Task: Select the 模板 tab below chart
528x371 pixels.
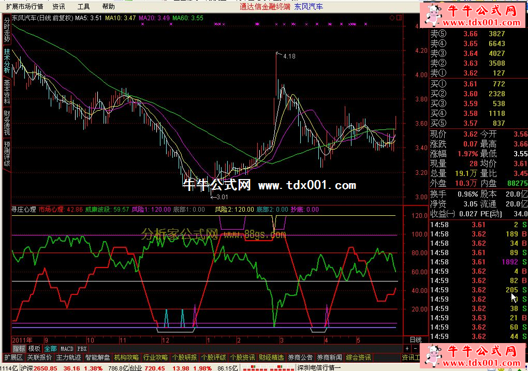Action: [x=34, y=349]
